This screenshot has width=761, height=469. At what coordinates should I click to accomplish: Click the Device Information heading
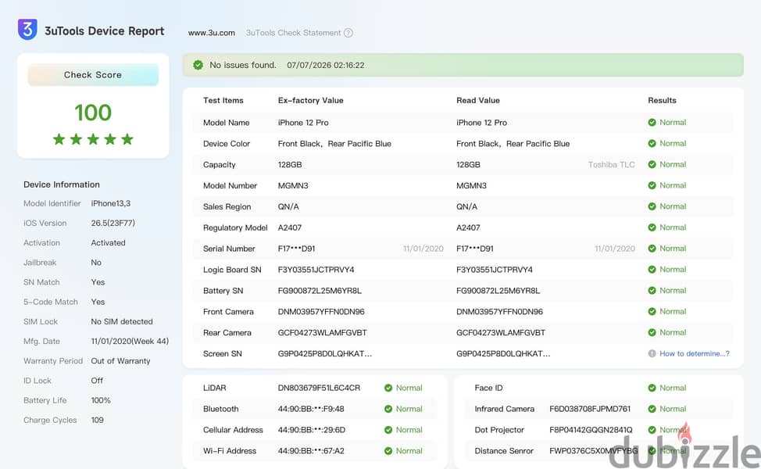tap(61, 184)
